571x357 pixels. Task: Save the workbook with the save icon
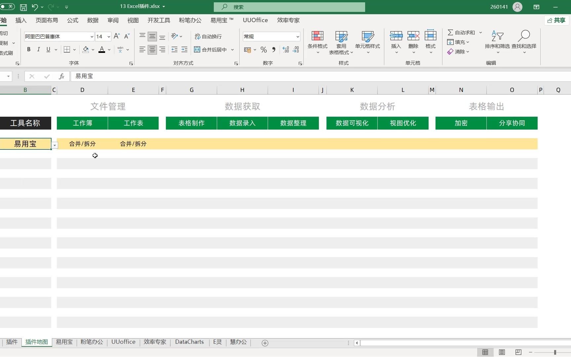[23, 7]
